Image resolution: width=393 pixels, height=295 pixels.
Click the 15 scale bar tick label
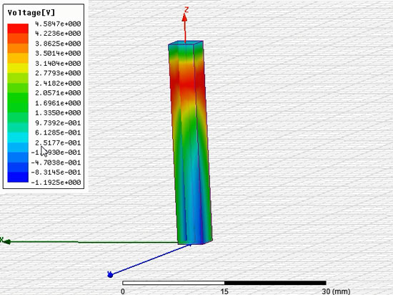[x=224, y=291]
